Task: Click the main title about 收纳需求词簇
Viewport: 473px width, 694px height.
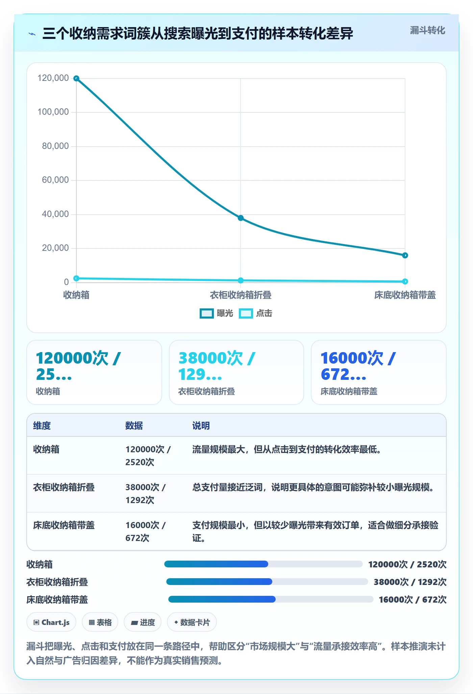Action: 198,34
